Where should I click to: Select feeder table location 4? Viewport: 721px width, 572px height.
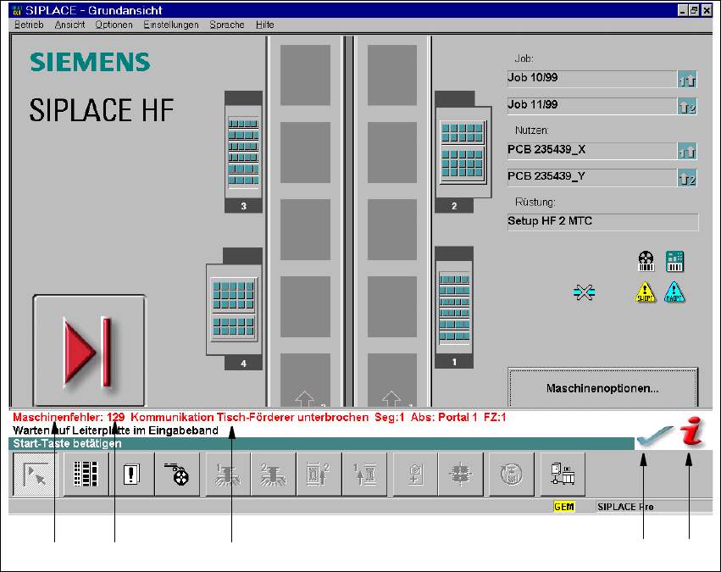235,308
